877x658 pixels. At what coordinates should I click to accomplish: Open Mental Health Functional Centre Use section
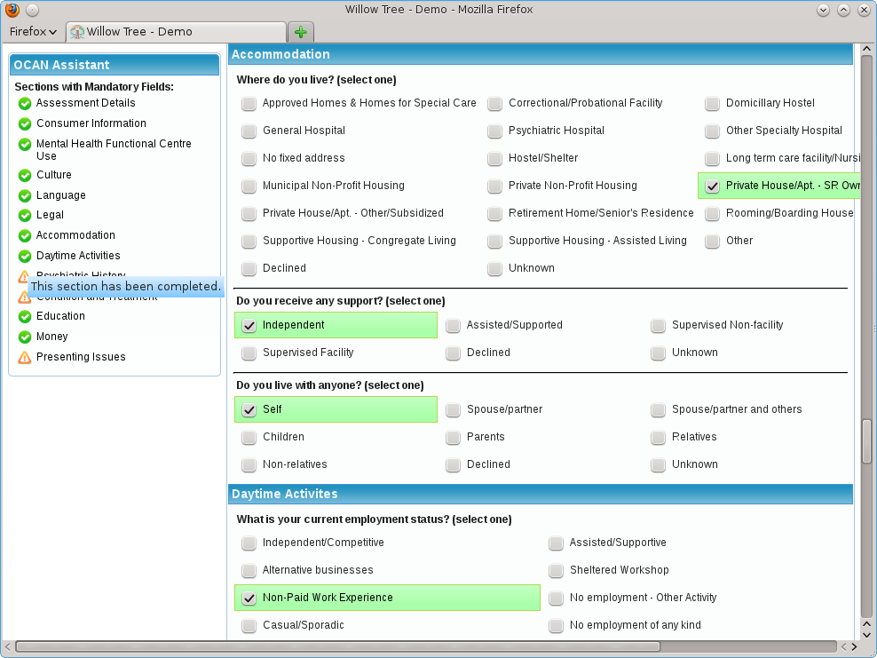tap(114, 150)
